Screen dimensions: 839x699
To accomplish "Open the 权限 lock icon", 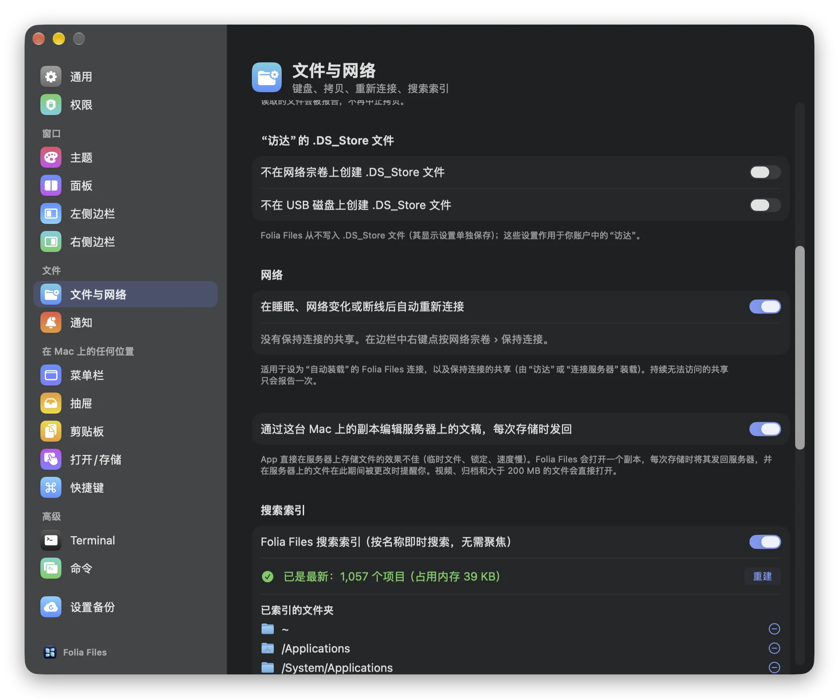I will pos(51,105).
